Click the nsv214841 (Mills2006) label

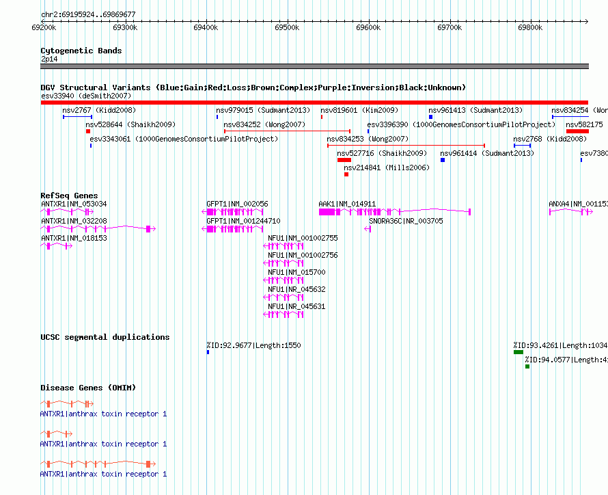[x=387, y=168]
